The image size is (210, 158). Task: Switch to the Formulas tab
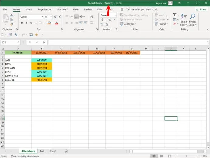[x=62, y=9]
